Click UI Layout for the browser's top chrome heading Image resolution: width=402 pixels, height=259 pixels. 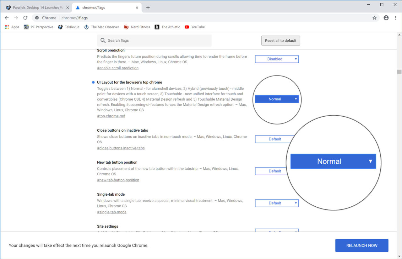[129, 82]
